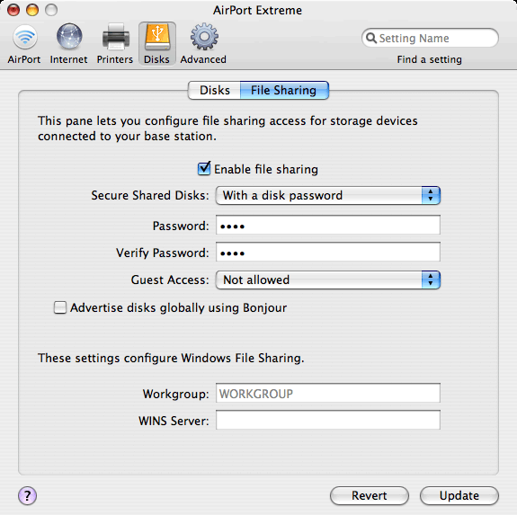Image resolution: width=517 pixels, height=515 pixels.
Task: Select the Printers toolbar icon
Action: (115, 37)
